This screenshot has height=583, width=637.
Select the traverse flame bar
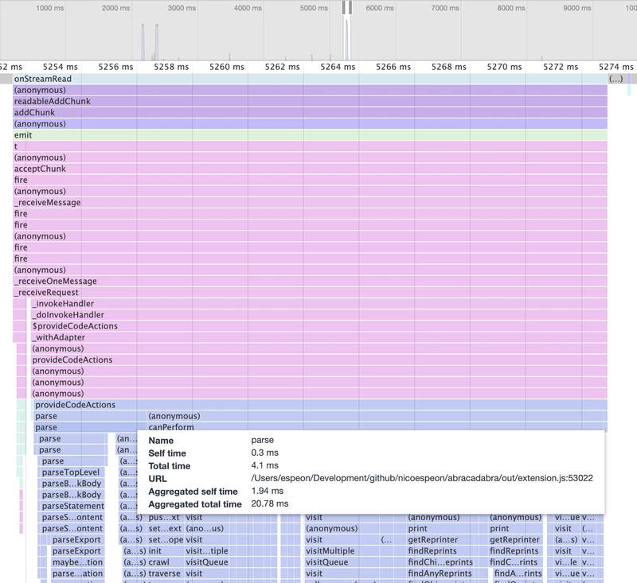166,573
